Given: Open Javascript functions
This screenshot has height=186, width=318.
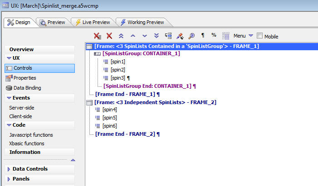Looking at the screenshot, I should coord(31,135).
